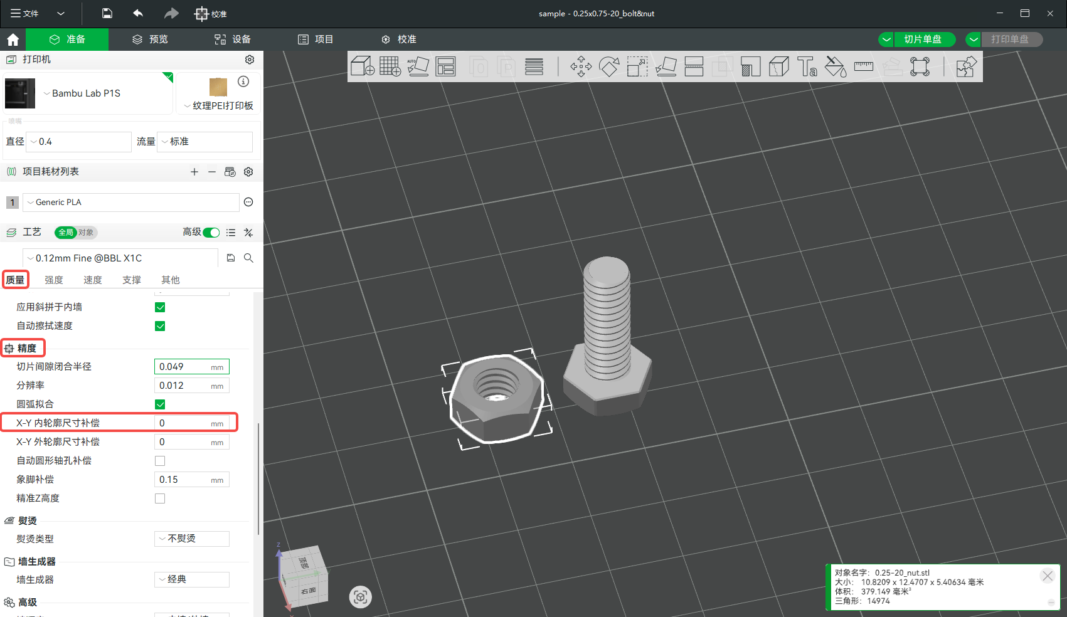Click the build plate info icon
This screenshot has width=1067, height=617.
[243, 82]
